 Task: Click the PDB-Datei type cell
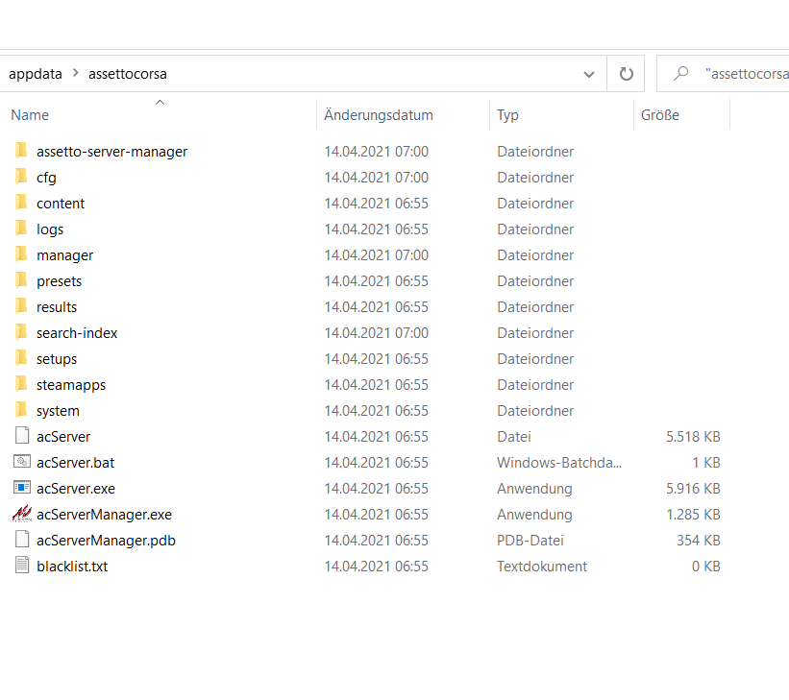(x=530, y=541)
